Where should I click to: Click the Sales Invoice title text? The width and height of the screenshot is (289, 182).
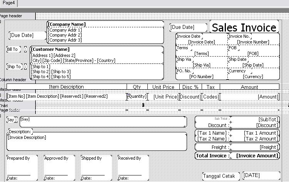click(x=244, y=28)
